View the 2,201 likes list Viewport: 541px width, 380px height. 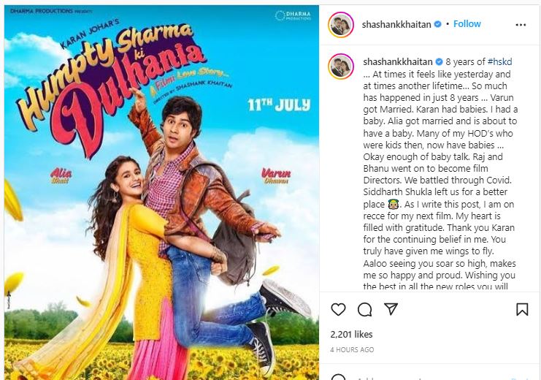351,335
